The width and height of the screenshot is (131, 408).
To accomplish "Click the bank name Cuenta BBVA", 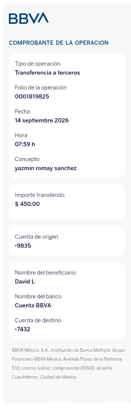I will coord(33,305).
